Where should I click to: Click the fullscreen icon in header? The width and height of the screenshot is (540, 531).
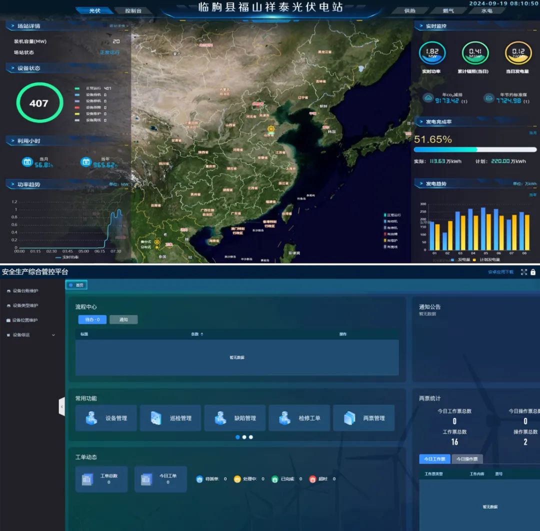point(523,272)
